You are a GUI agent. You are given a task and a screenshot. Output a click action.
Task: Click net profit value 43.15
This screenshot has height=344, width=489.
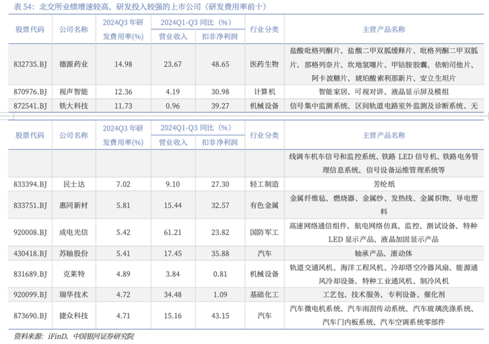click(x=220, y=316)
